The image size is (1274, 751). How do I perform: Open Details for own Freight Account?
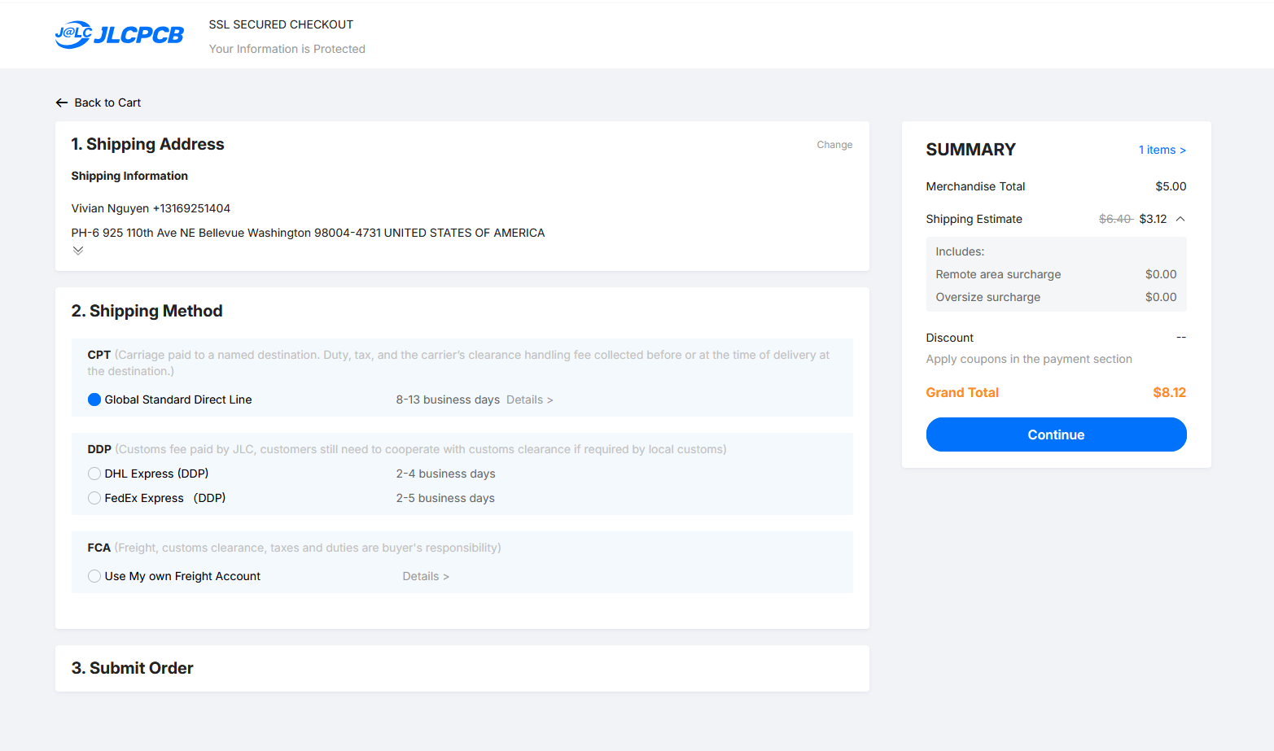click(425, 576)
